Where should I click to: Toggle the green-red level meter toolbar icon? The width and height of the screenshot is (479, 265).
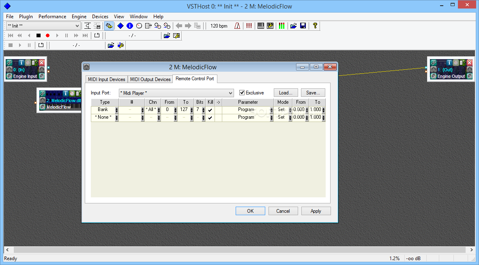[281, 26]
